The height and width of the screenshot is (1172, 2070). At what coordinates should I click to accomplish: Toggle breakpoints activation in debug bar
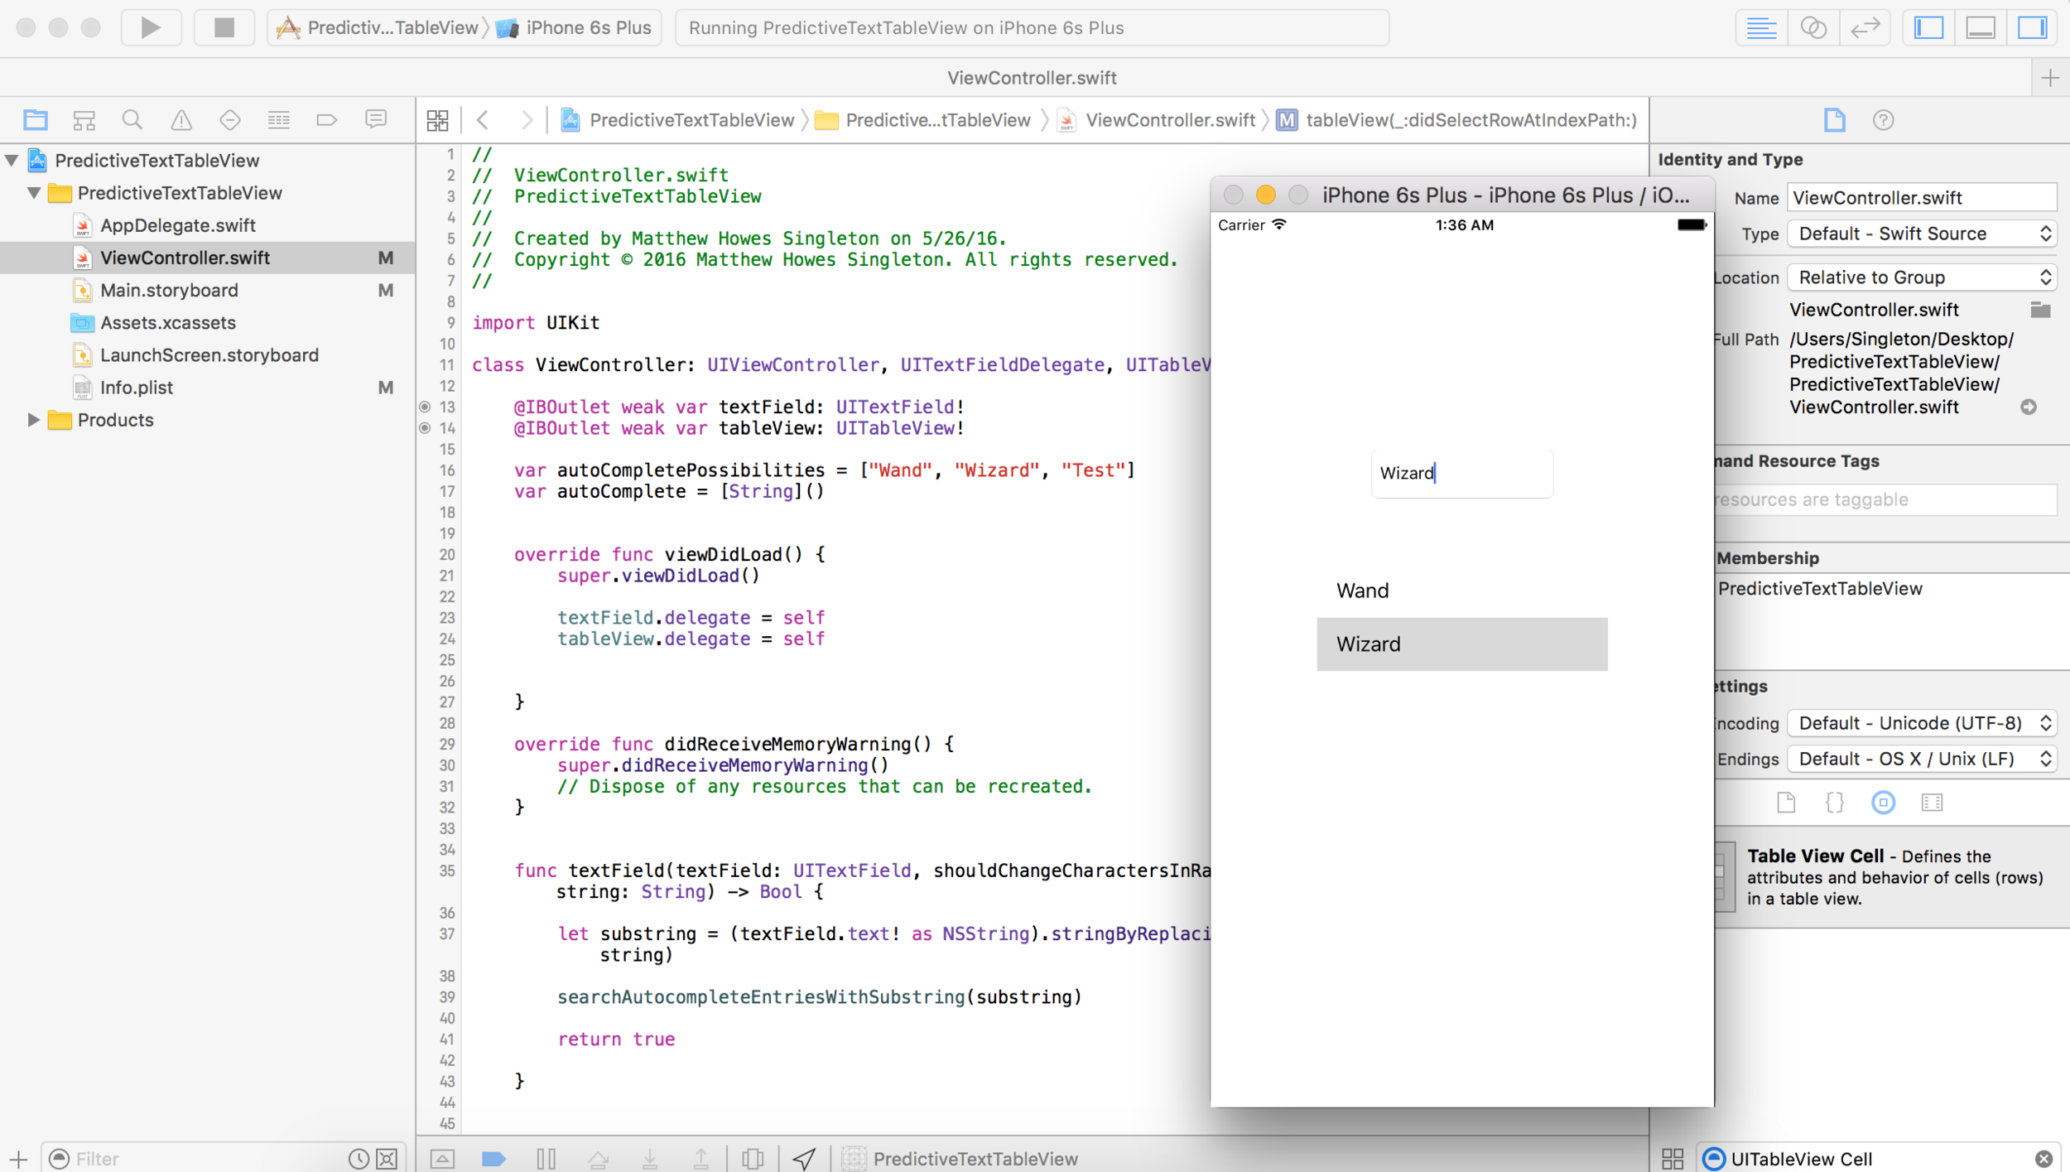493,1158
